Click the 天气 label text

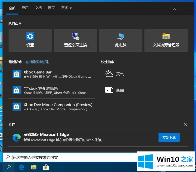tap(120, 74)
